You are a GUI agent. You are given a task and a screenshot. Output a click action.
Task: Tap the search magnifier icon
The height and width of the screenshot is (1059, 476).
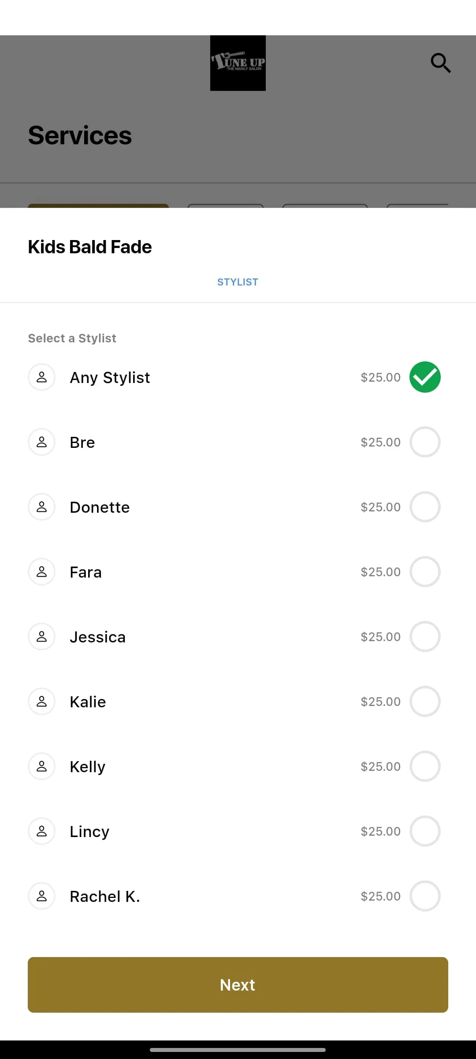(440, 63)
